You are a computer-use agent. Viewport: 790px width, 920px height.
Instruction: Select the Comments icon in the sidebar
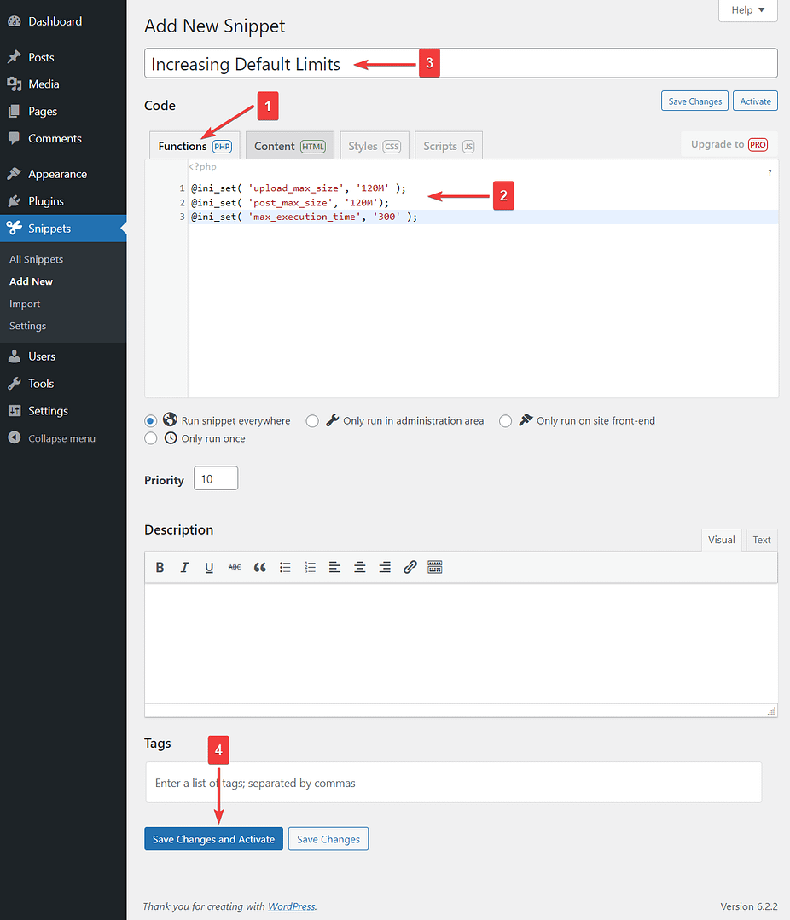coord(15,138)
